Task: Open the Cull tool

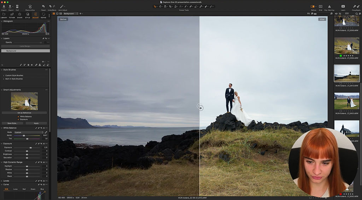Action: [17, 7]
